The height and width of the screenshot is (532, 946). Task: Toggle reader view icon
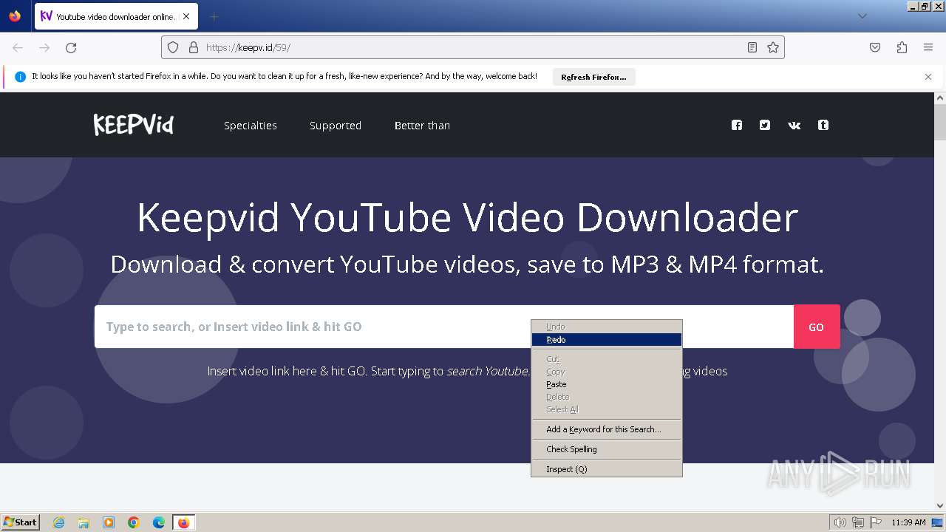point(752,47)
